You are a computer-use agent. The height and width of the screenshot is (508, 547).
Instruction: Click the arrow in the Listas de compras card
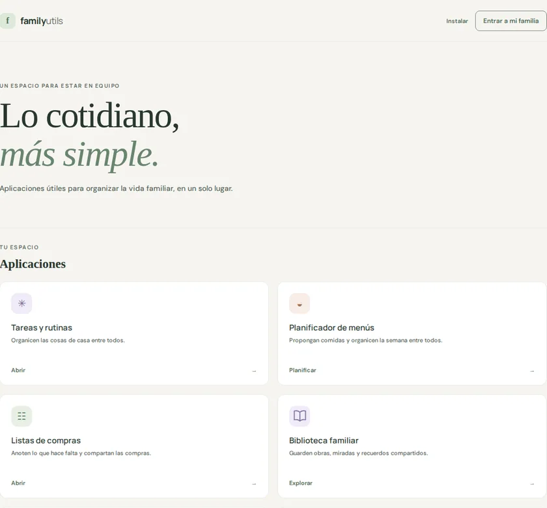click(x=254, y=484)
